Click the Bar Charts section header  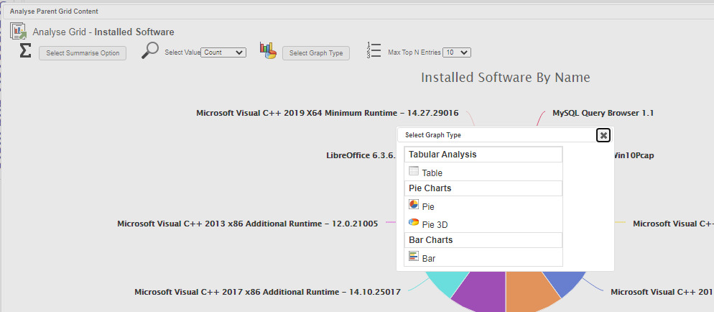pyautogui.click(x=483, y=239)
